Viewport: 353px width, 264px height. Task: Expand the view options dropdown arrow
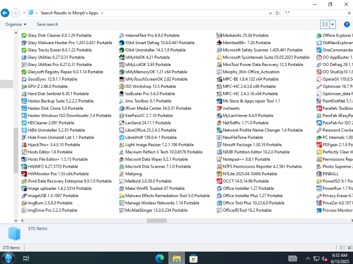click(333, 24)
